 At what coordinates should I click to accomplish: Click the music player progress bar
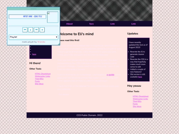pos(33,26)
